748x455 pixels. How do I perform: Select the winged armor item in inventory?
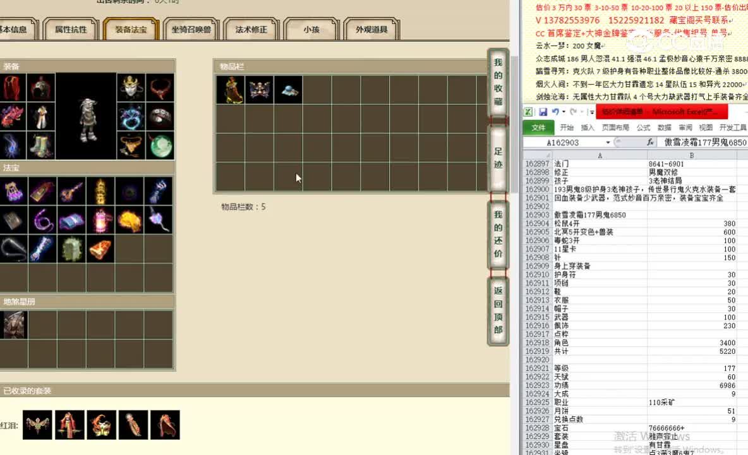(260, 90)
